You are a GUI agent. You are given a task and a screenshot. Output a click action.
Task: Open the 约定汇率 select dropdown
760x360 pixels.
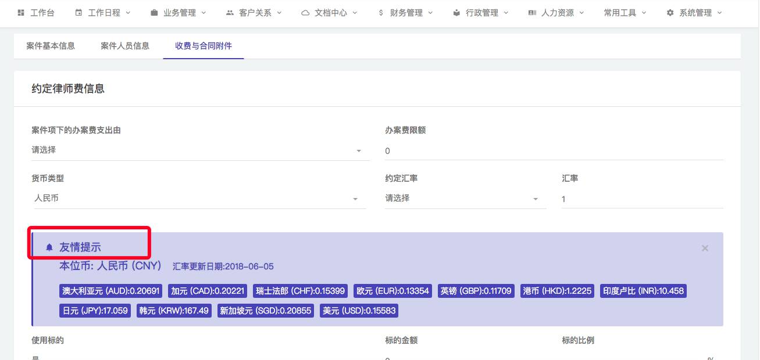pos(535,199)
